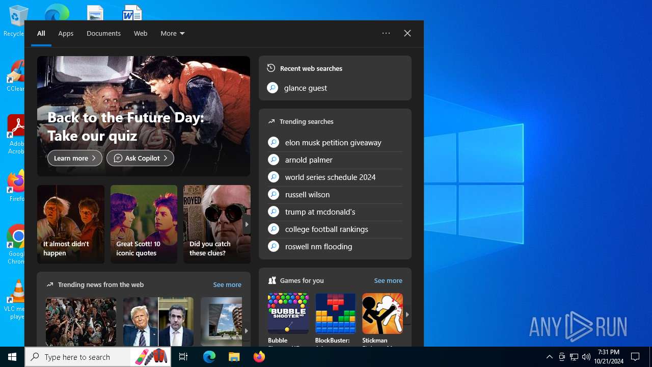The height and width of the screenshot is (367, 652).
Task: Open Microsoft Edge desktop shortcut
Action: tap(57, 12)
